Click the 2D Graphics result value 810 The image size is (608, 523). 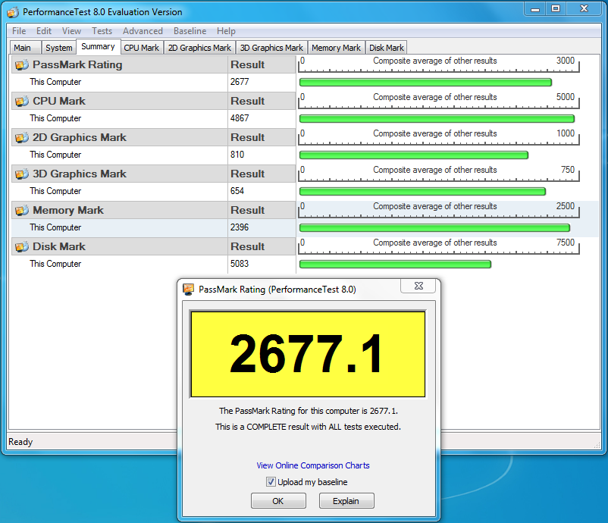[237, 155]
